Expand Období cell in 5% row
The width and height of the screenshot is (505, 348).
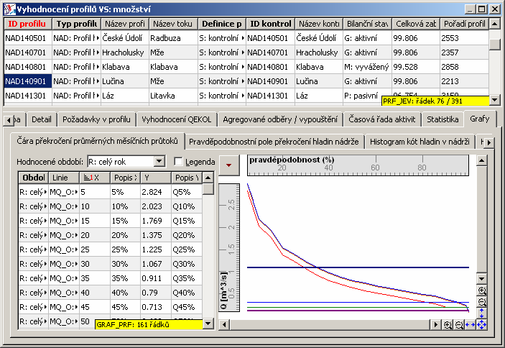(45, 192)
